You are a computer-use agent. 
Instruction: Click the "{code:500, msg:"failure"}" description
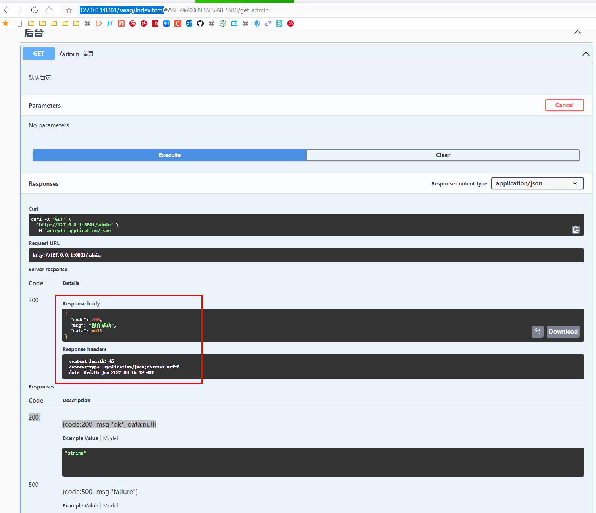point(100,492)
